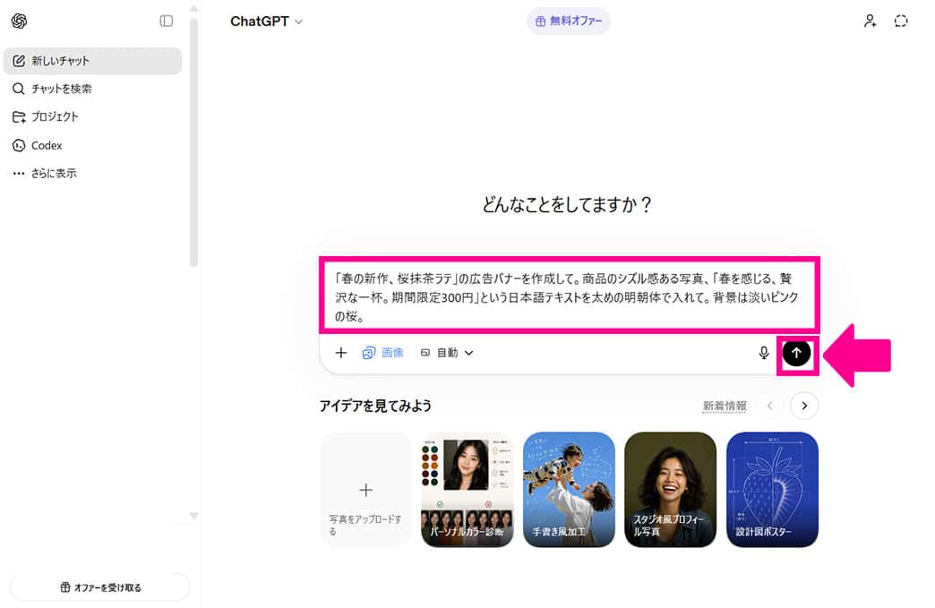Click the どんなことをしてますか？ heading
This screenshot has width=935, height=608.
(567, 205)
